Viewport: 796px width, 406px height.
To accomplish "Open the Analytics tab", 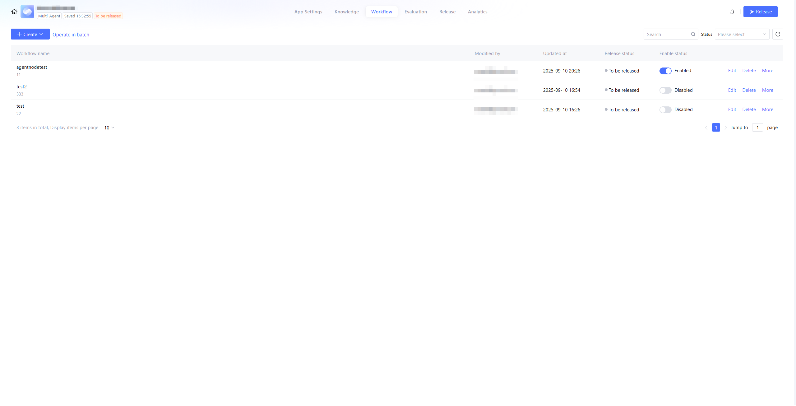I will (x=477, y=12).
